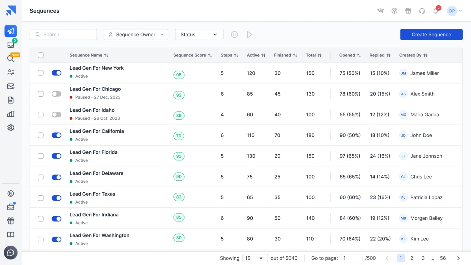Screen dimensions: 471x265
Task: Click the headset support icon
Action: tap(422, 11)
